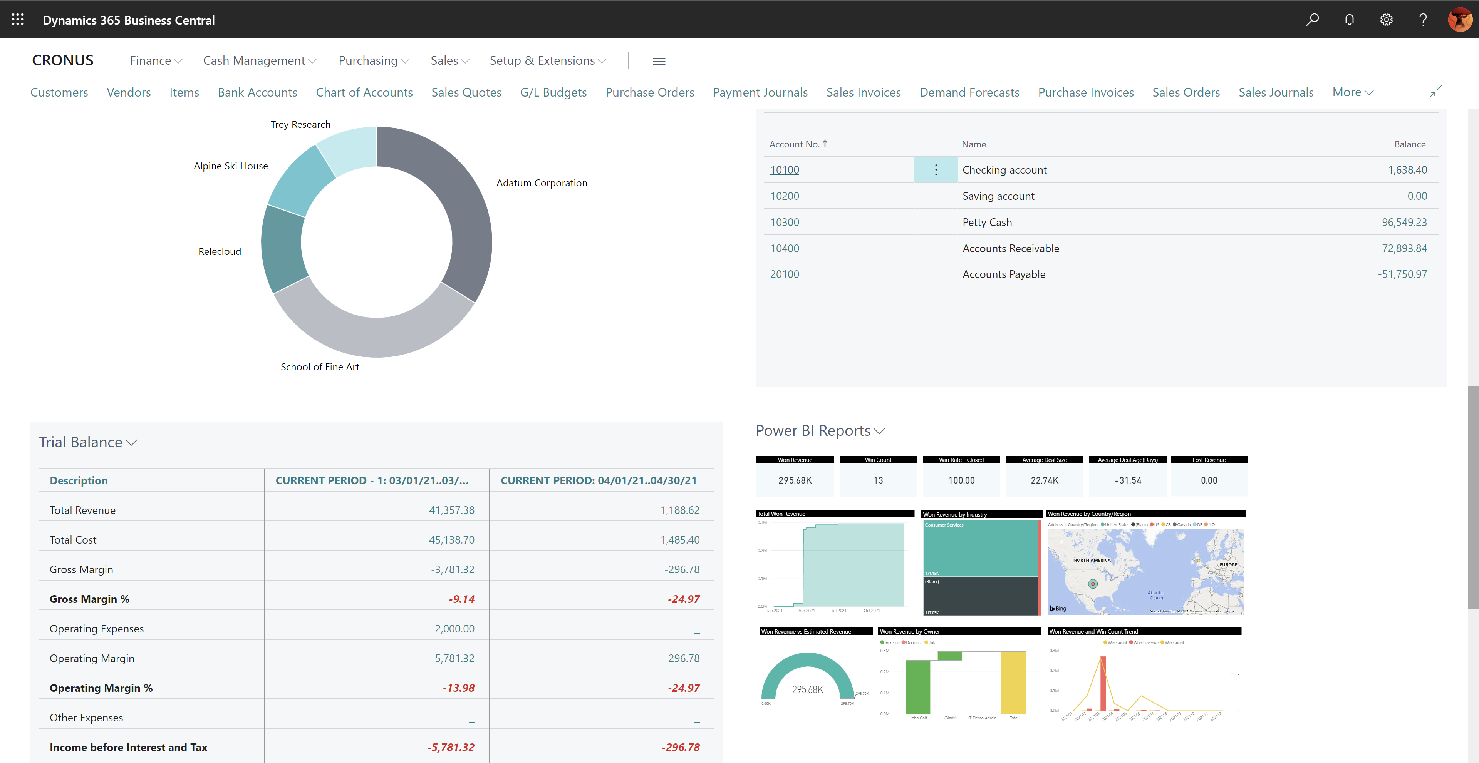1479x763 pixels.
Task: Toggle sort arrow on Account No. column
Action: click(825, 144)
